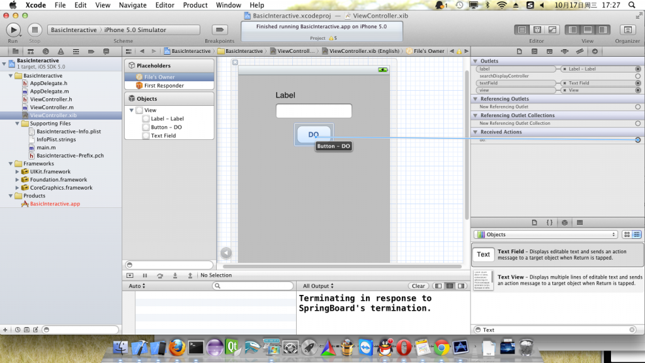Click the DO button on canvas

[314, 135]
